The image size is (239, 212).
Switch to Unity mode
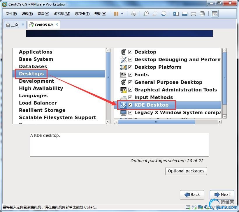point(202,14)
